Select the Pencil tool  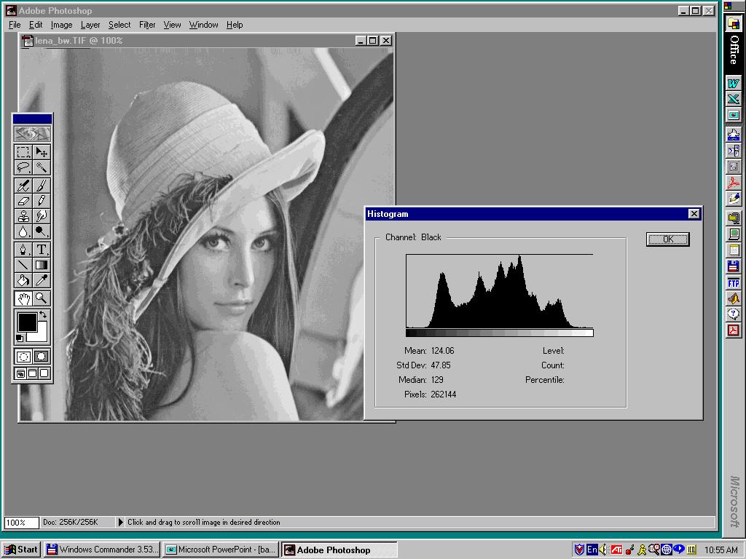pyautogui.click(x=42, y=201)
